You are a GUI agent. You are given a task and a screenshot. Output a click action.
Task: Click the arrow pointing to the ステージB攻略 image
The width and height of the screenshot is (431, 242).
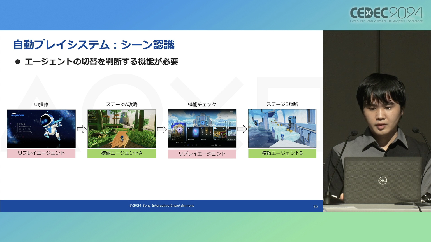(242, 129)
